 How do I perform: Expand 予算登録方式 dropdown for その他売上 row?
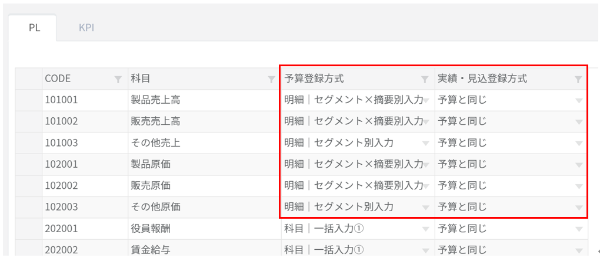426,143
